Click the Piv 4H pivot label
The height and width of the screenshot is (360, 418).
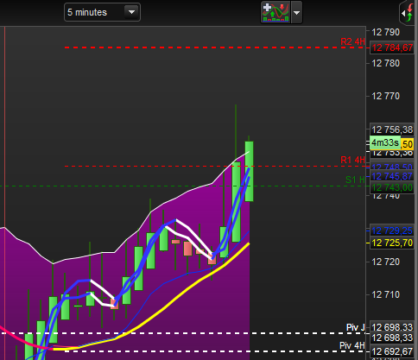tap(352, 345)
